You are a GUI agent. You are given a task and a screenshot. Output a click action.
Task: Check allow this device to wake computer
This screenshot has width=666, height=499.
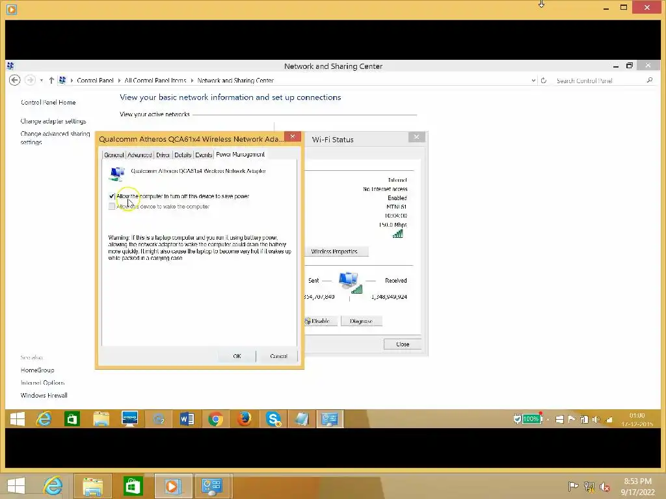tap(112, 207)
